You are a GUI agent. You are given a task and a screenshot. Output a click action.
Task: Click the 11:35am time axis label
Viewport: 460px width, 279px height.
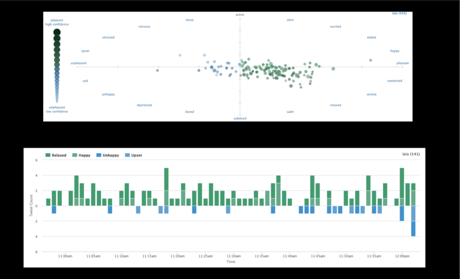coord(262,256)
